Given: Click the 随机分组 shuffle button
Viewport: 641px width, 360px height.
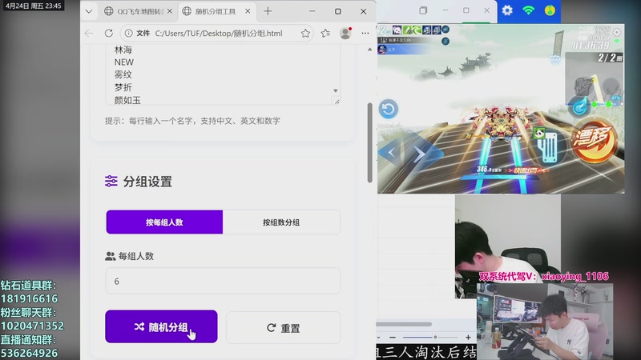Looking at the screenshot, I should click(x=161, y=326).
